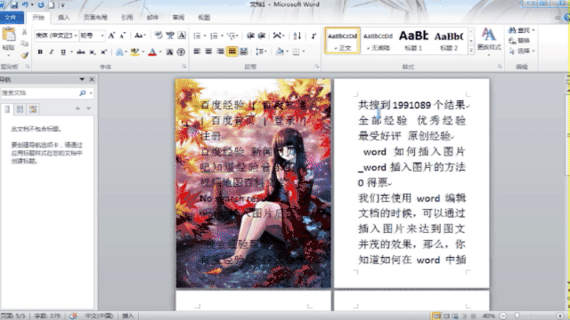
Task: Click the Shrink Font icon
Action: [x=123, y=36]
